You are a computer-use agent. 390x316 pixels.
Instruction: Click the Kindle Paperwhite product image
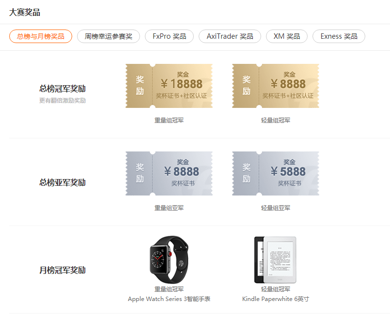point(275,260)
